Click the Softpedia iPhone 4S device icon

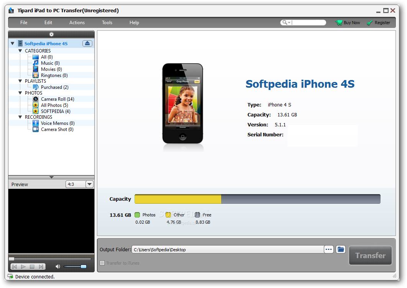coord(20,43)
